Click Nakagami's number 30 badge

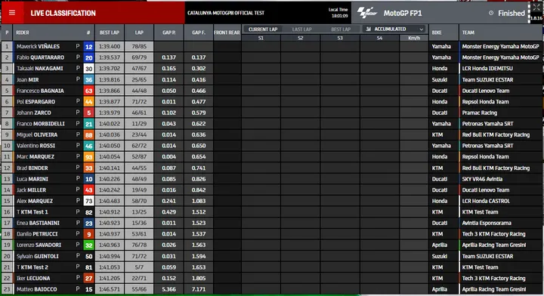[89, 69]
